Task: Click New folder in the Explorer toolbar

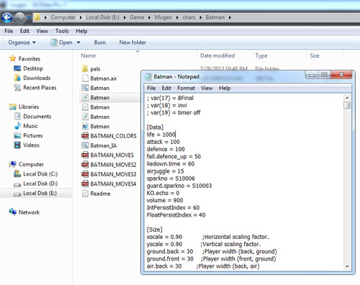Action: [x=132, y=42]
